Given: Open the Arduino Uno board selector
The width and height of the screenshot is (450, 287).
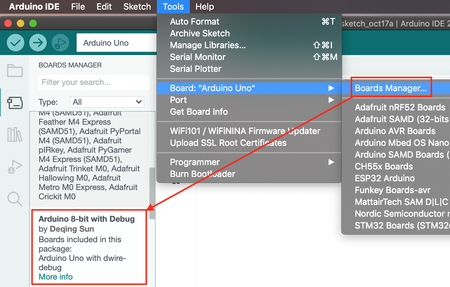Looking at the screenshot, I should (x=117, y=43).
